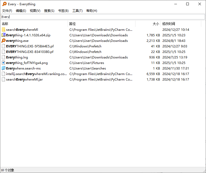
Task: Click the date 2024/11/30 17:31
Action: (176, 68)
